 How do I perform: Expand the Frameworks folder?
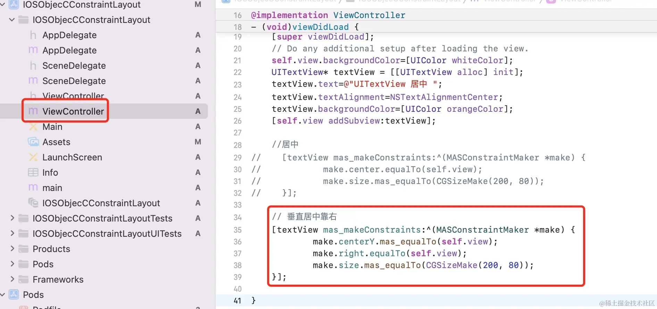click(13, 279)
